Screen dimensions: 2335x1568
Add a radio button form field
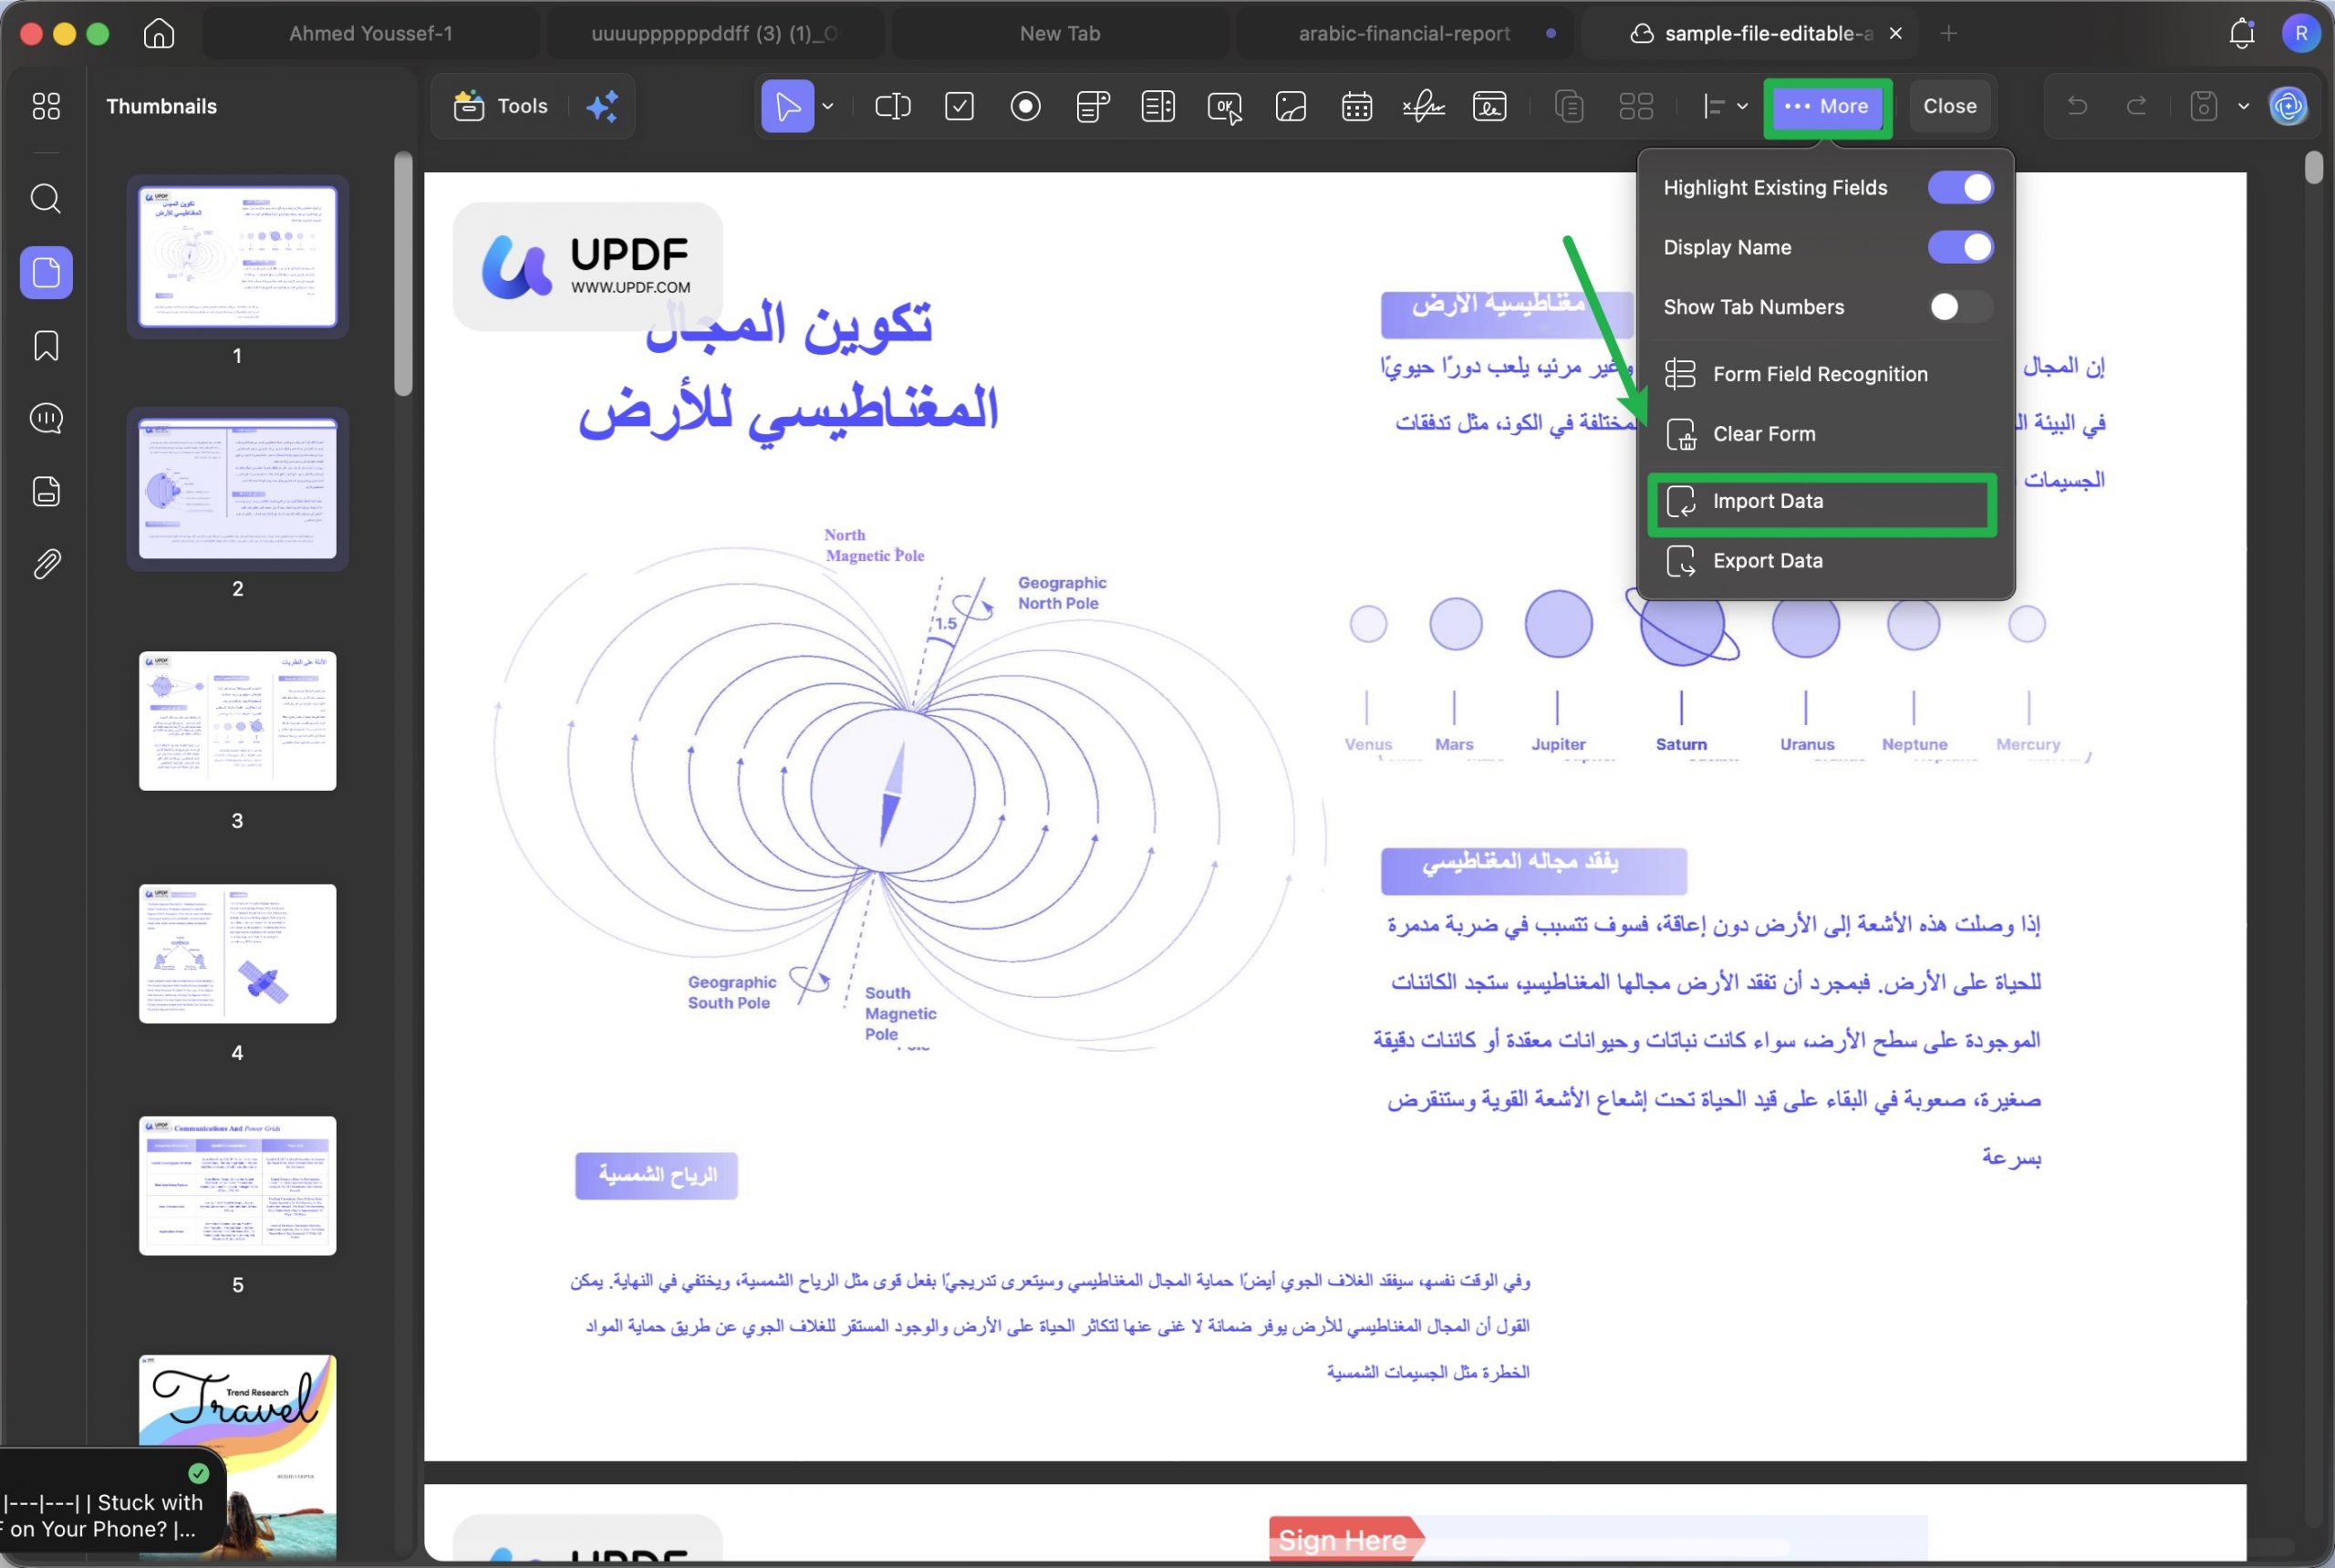[1025, 106]
